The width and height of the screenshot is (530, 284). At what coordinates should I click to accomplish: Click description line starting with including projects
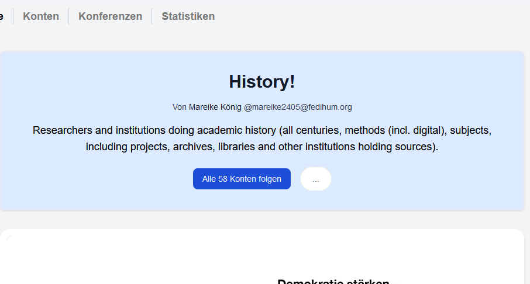[x=262, y=147]
